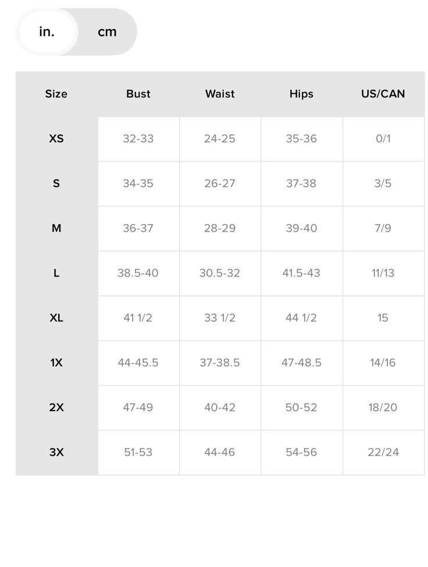428x567 pixels.
Task: Click the Size column header
Action: click(x=56, y=94)
